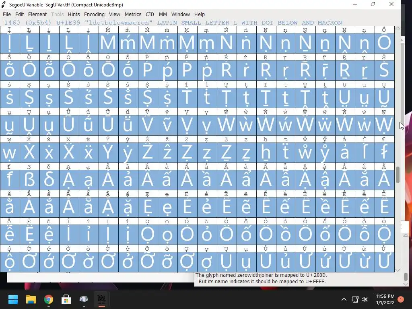The height and width of the screenshot is (309, 412).
Task: Click the 'should be mapped to U+FEFF' line
Action: pyautogui.click(x=262, y=281)
